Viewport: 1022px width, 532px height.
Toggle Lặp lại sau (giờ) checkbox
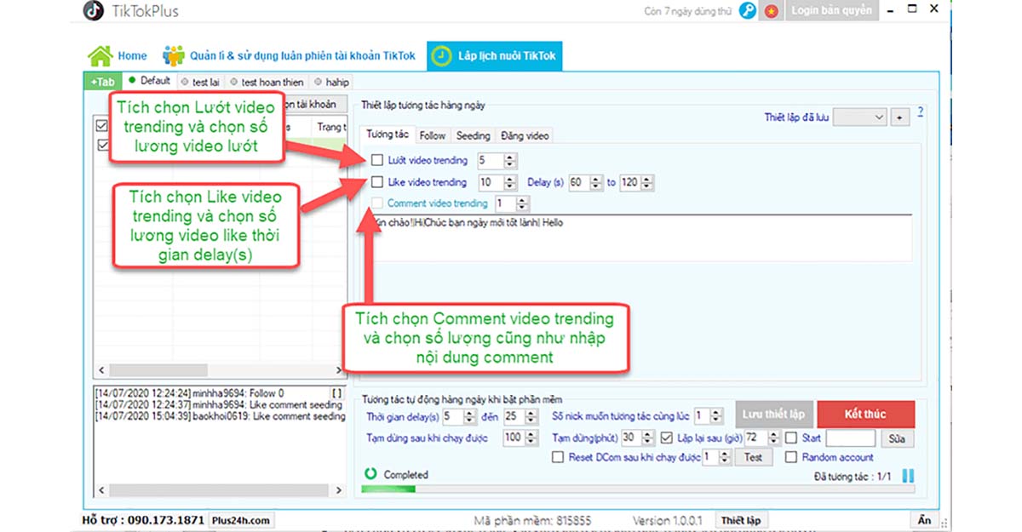(x=667, y=438)
